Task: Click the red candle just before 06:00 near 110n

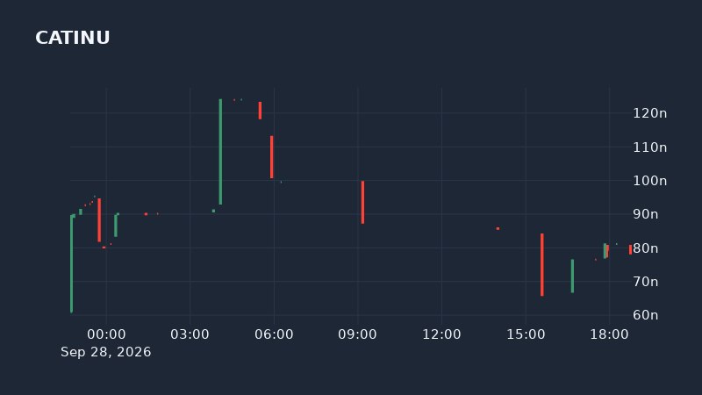Action: [x=272, y=157]
